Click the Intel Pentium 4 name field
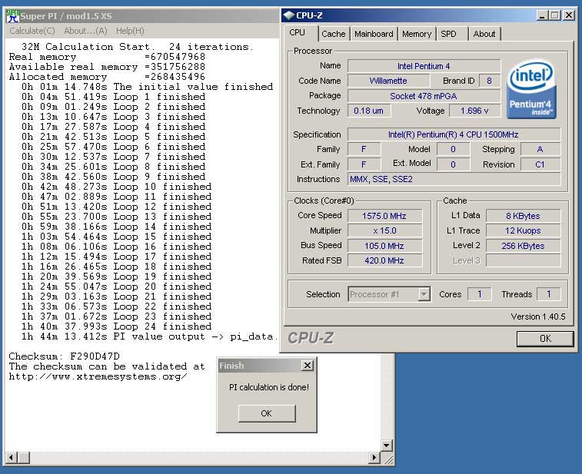 [x=424, y=66]
